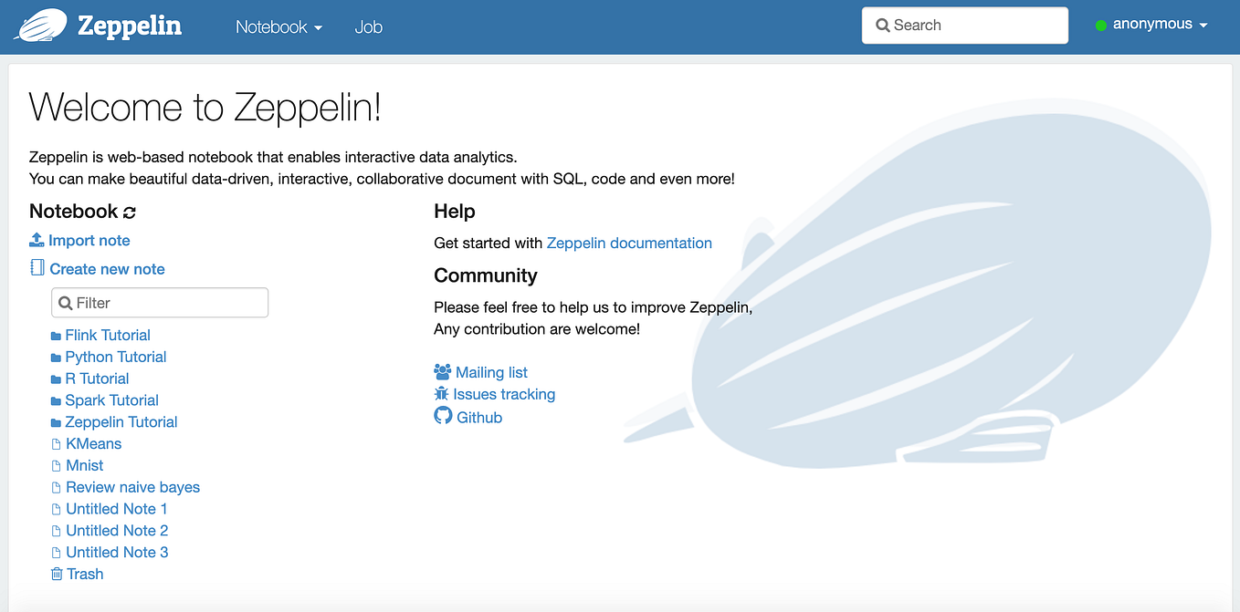Open the Job menu item
Image resolution: width=1240 pixels, height=612 pixels.
[369, 26]
